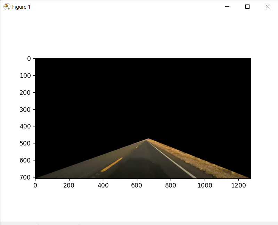Maximize the Figure 1 window
278x225 pixels.
tap(247, 7)
